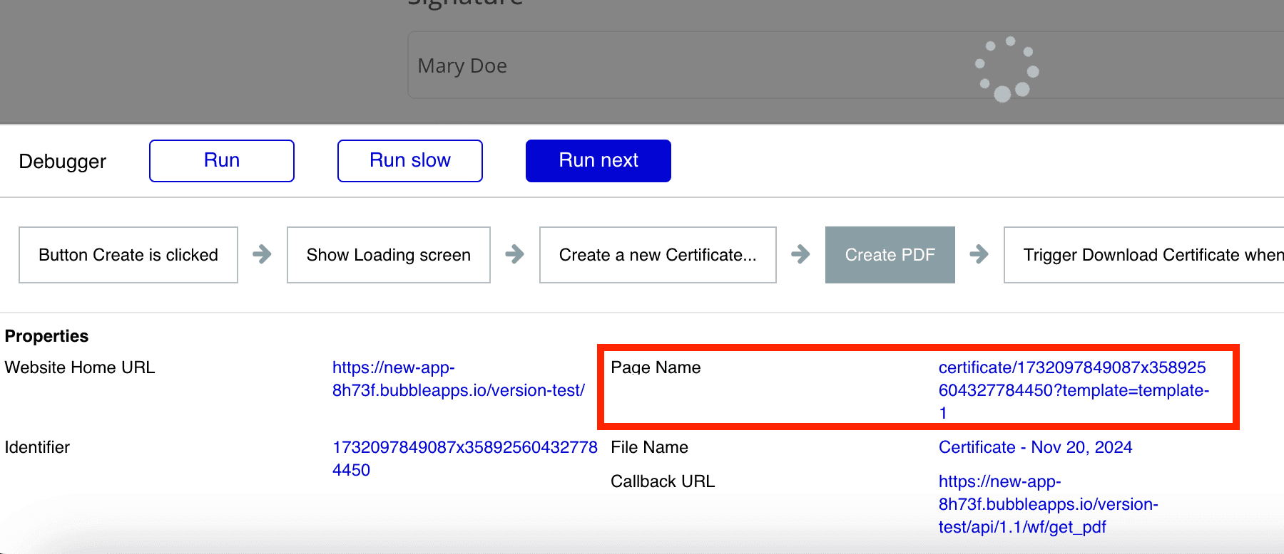Click the File Name value Certificate - Nov 20, 2024
Viewport: 1284px width, 554px height.
coord(1035,447)
